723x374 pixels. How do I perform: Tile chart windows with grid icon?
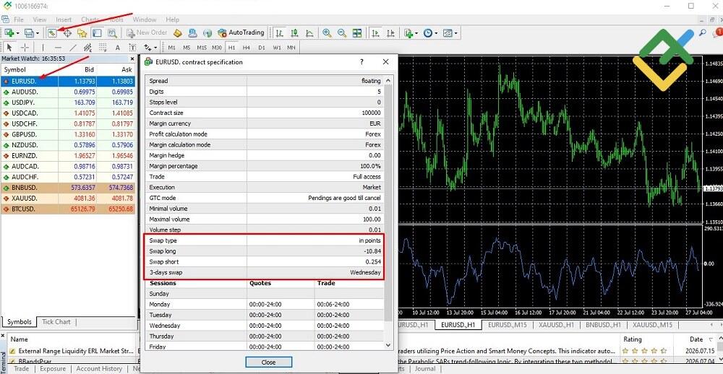pos(357,32)
